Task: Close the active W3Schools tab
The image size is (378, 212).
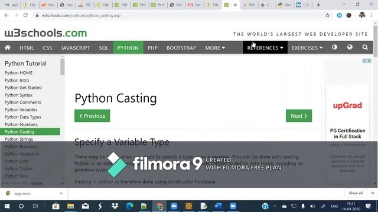Action: tap(235, 5)
